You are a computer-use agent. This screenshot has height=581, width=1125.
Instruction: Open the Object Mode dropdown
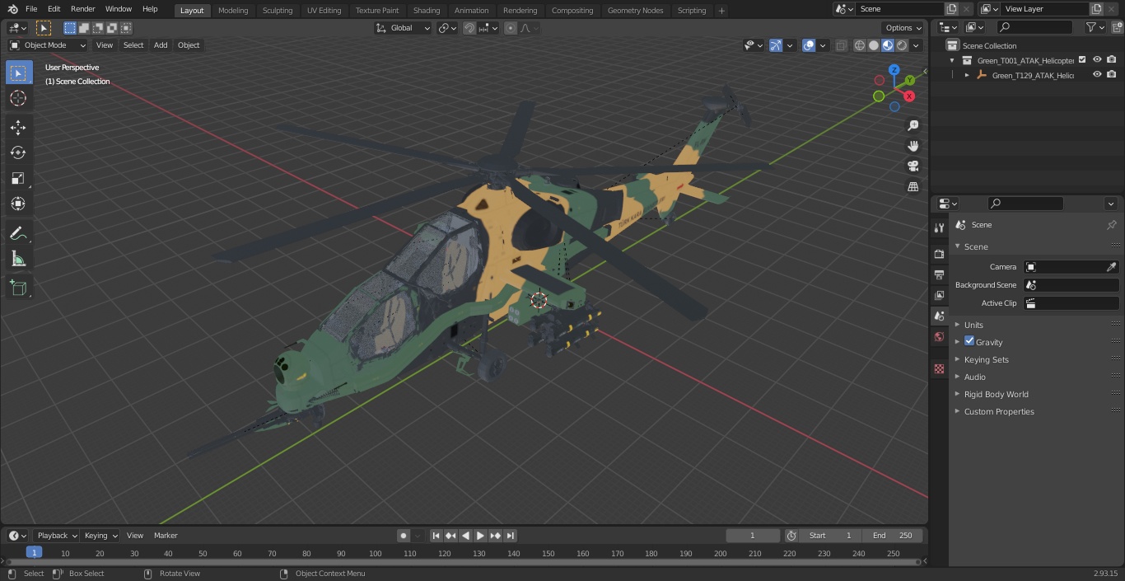click(48, 45)
